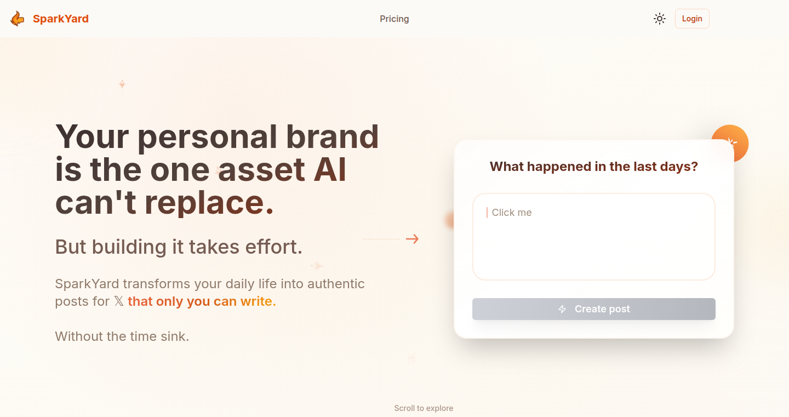Image resolution: width=789 pixels, height=417 pixels.
Task: Click the lightning bolt icon in Create post
Action: (562, 309)
